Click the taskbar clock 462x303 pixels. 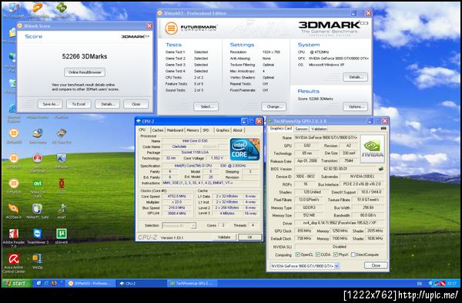click(x=452, y=284)
